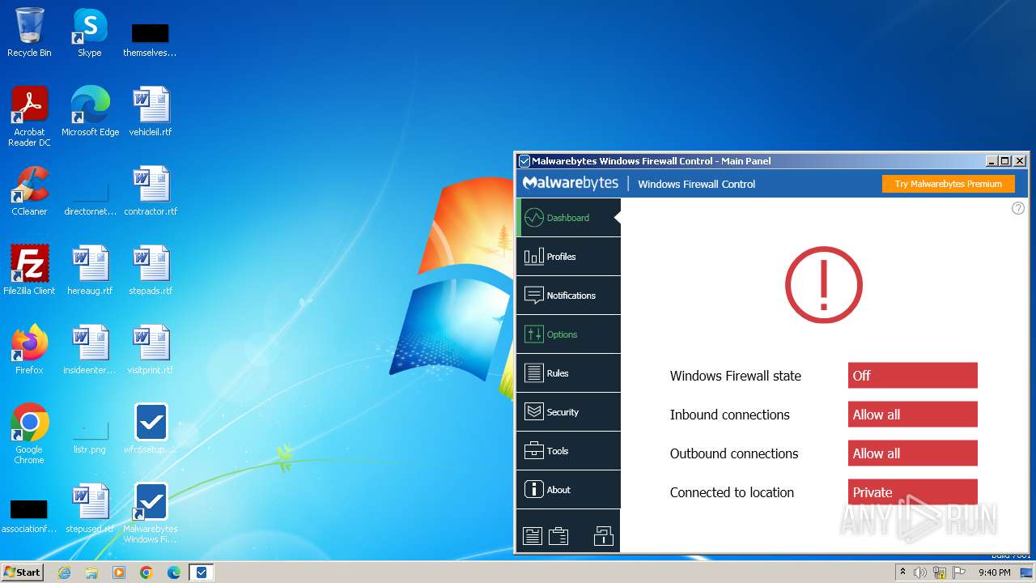Launch Internet Explorer from taskbar

point(65,572)
